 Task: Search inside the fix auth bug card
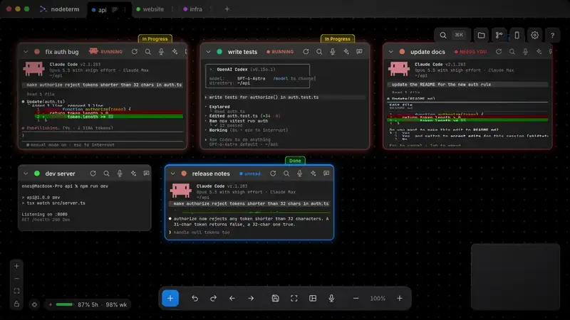[148, 52]
